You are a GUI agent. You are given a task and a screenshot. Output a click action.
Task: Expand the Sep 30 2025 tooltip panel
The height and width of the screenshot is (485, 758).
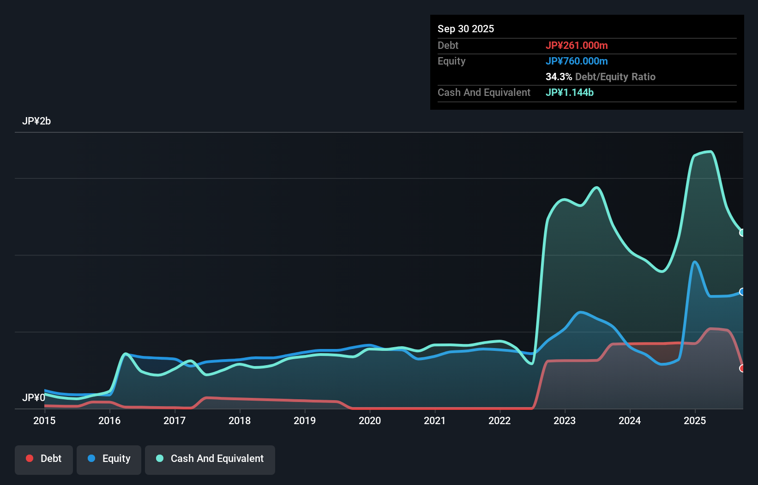pyautogui.click(x=466, y=29)
